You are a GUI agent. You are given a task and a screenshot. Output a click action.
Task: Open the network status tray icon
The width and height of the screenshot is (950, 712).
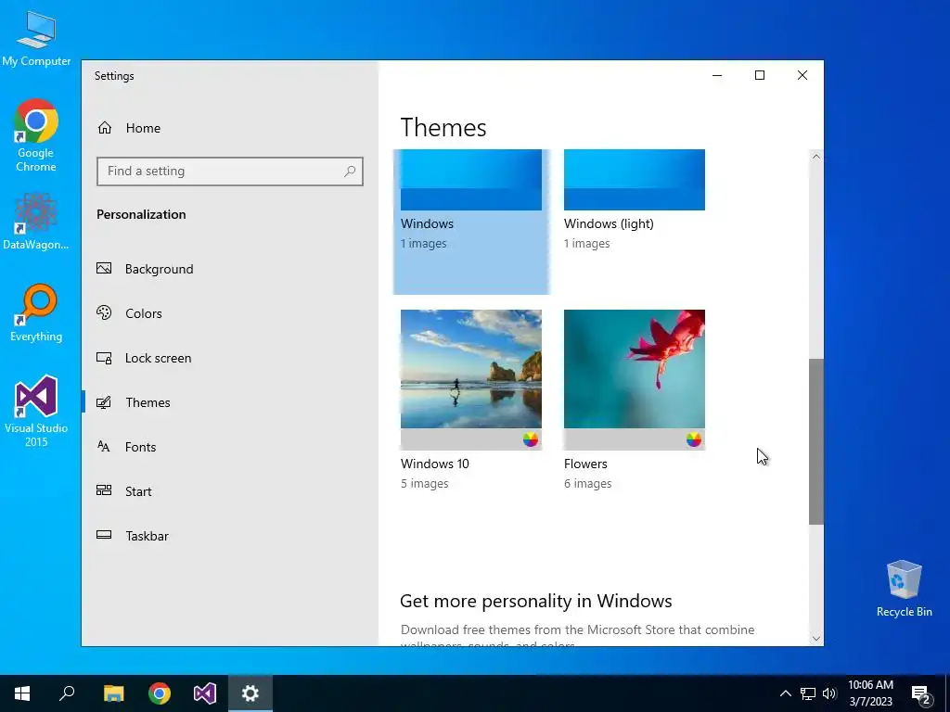[808, 693]
